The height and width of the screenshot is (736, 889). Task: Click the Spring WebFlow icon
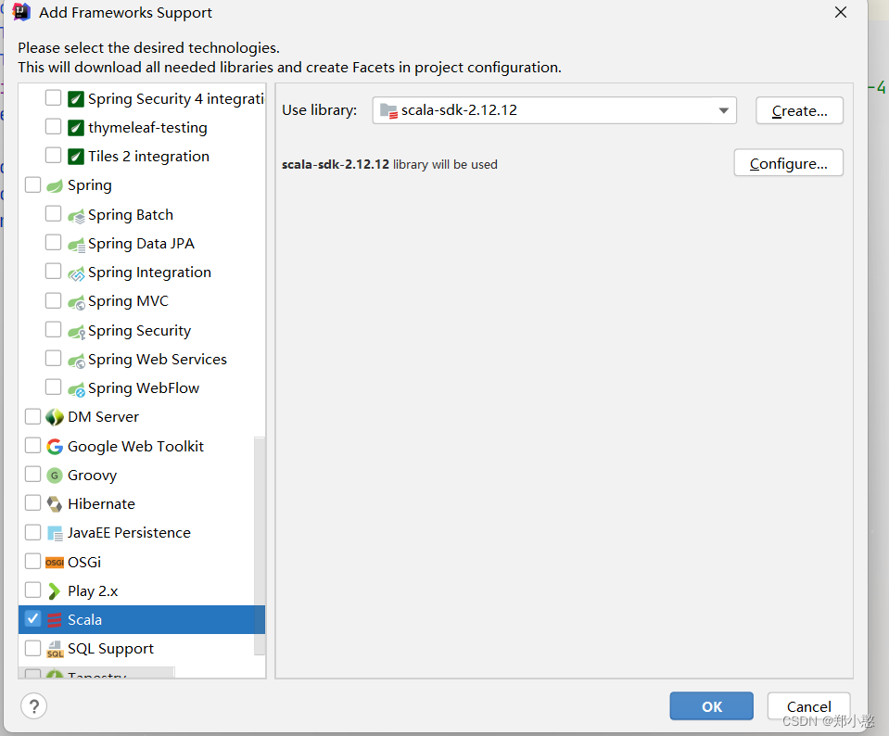tap(76, 389)
